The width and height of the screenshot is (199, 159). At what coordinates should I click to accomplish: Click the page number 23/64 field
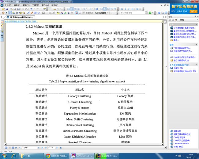[29, 147]
